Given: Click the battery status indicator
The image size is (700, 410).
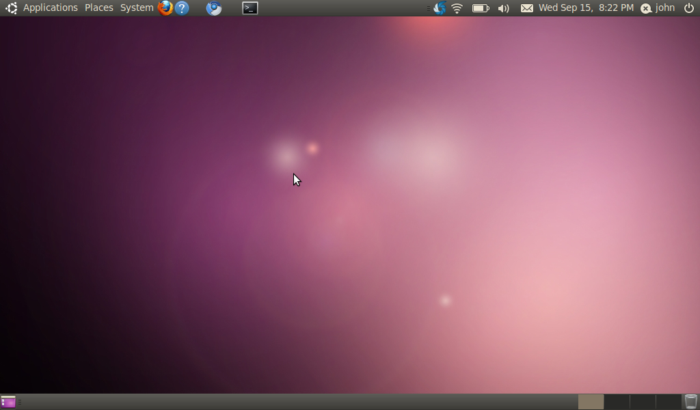Looking at the screenshot, I should click(x=481, y=8).
